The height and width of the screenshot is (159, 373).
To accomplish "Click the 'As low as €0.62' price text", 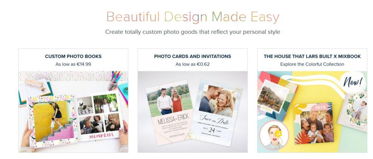I will [192, 64].
